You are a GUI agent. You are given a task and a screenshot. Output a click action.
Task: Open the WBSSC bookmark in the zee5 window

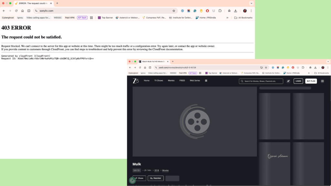coord(173,73)
